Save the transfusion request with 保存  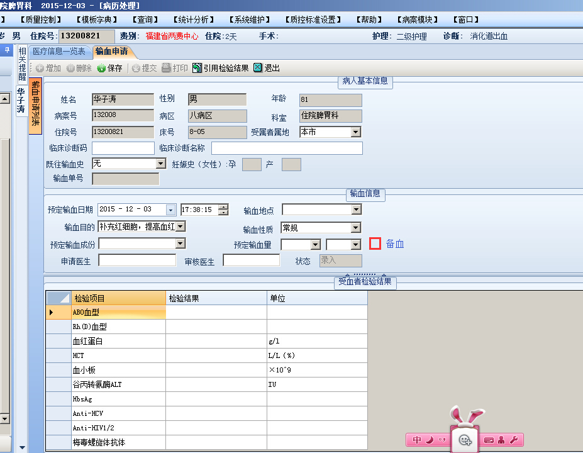[x=109, y=68]
